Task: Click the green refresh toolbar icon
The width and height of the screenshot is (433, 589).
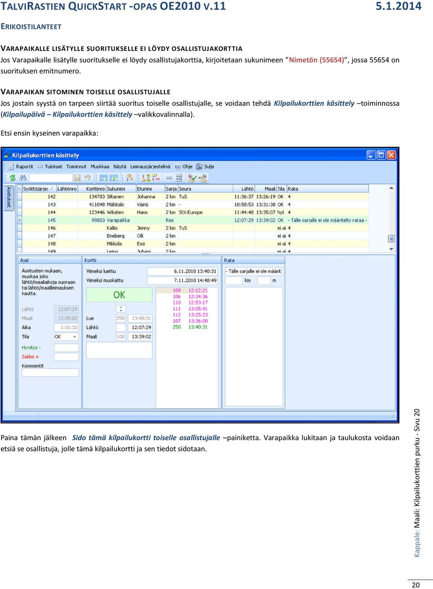Action: [13, 178]
